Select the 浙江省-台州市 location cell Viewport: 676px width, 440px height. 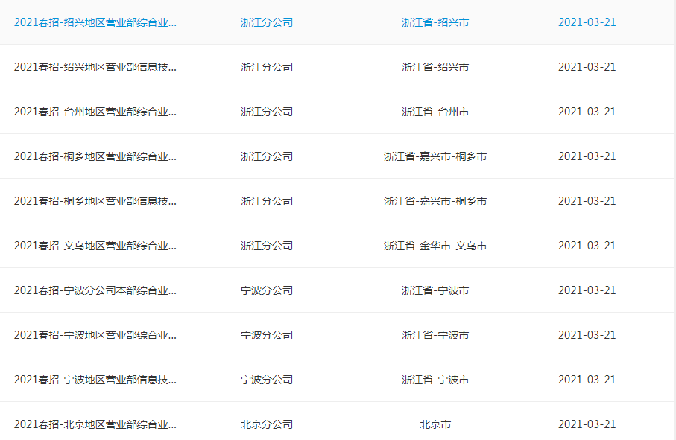pos(435,112)
